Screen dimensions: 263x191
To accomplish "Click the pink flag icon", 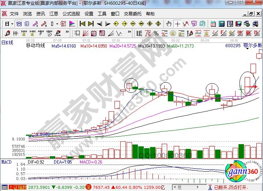I will coord(72,24).
